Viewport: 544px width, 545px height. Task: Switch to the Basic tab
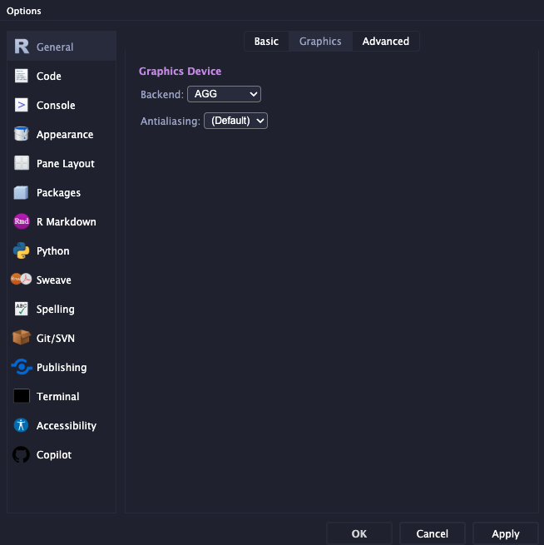pos(266,42)
